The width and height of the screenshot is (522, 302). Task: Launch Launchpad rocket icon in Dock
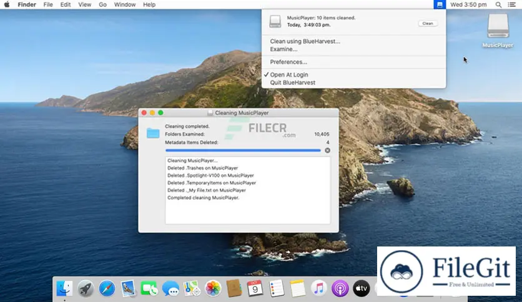tap(86, 288)
